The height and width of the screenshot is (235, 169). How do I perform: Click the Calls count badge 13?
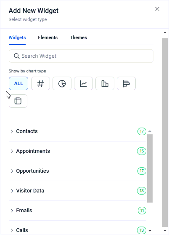(142, 230)
